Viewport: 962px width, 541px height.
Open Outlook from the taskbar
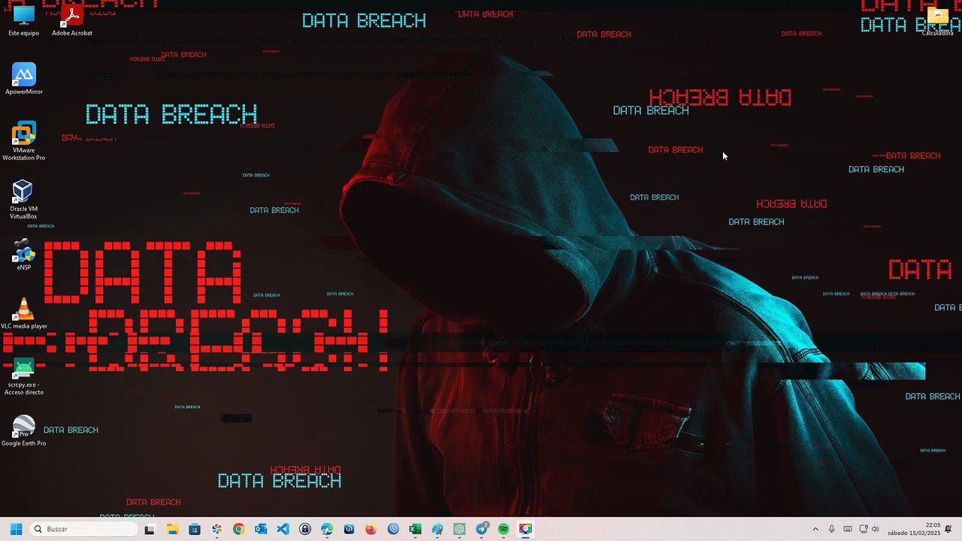click(261, 529)
